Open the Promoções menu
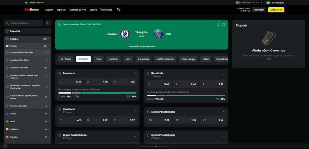The image size is (309, 149). (107, 10)
